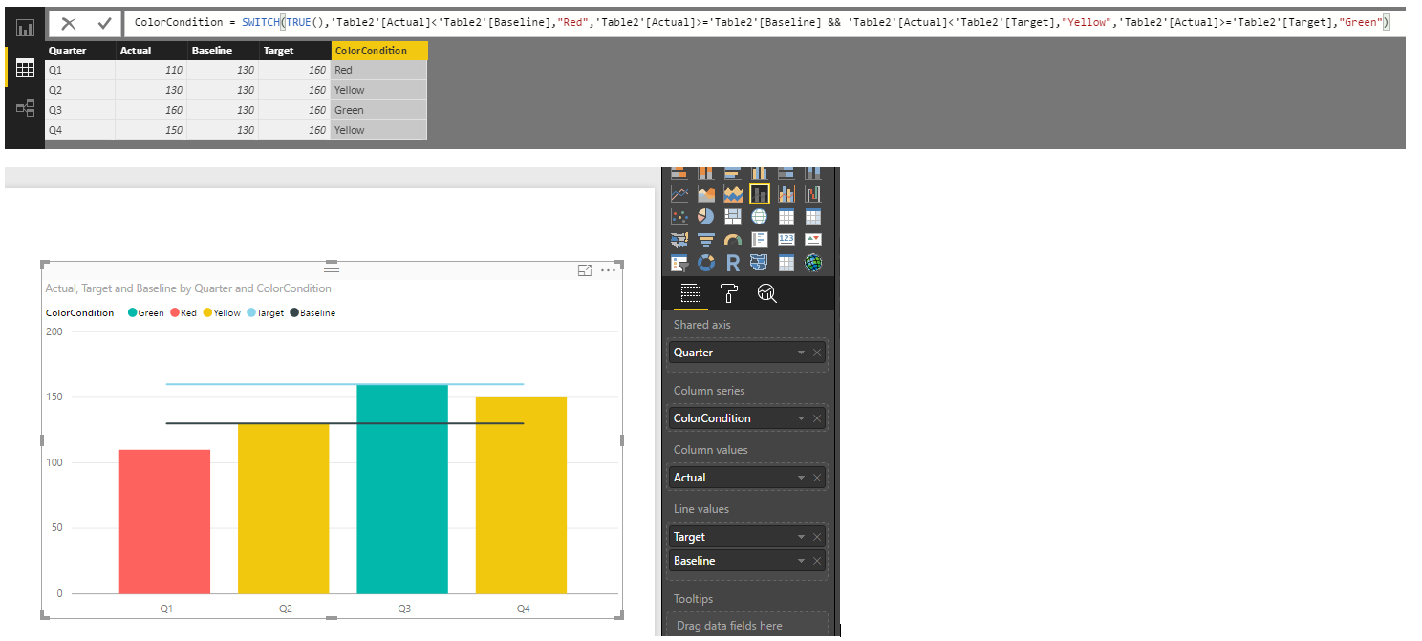
Task: Select the Line chart visual
Action: (679, 194)
